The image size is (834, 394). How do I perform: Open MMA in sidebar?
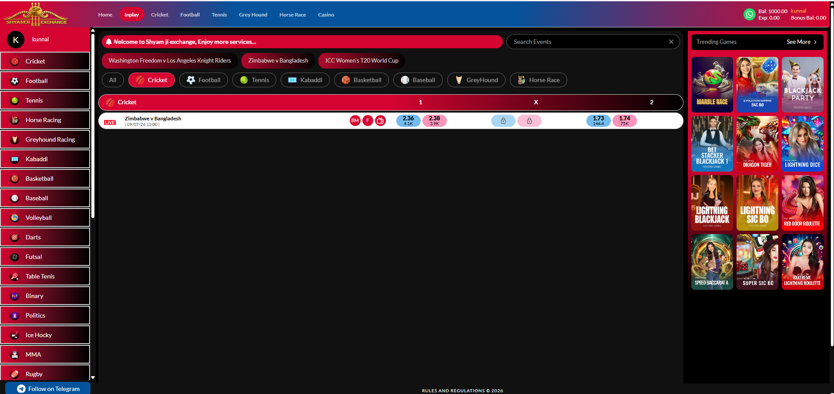(x=45, y=354)
